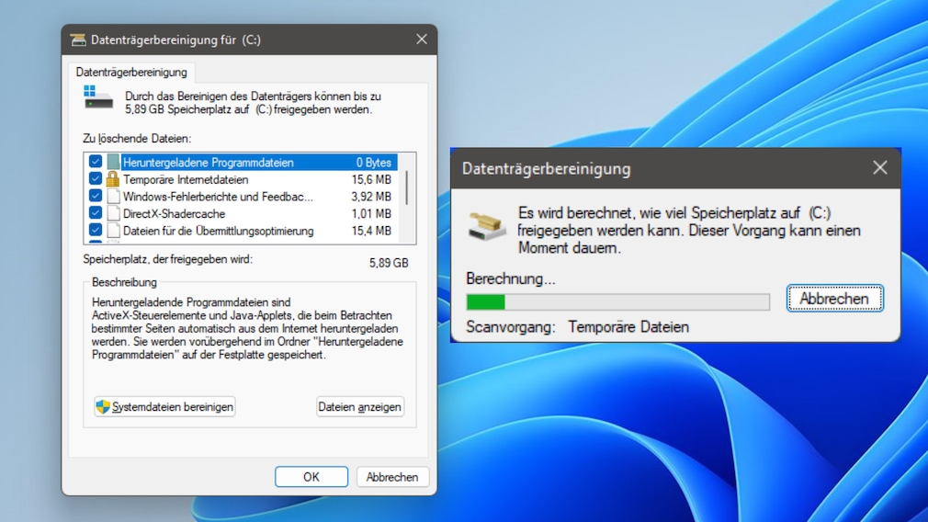Click the folder icon beside Heruntergeladene Programmdateien
The height and width of the screenshot is (522, 928).
coord(113,162)
